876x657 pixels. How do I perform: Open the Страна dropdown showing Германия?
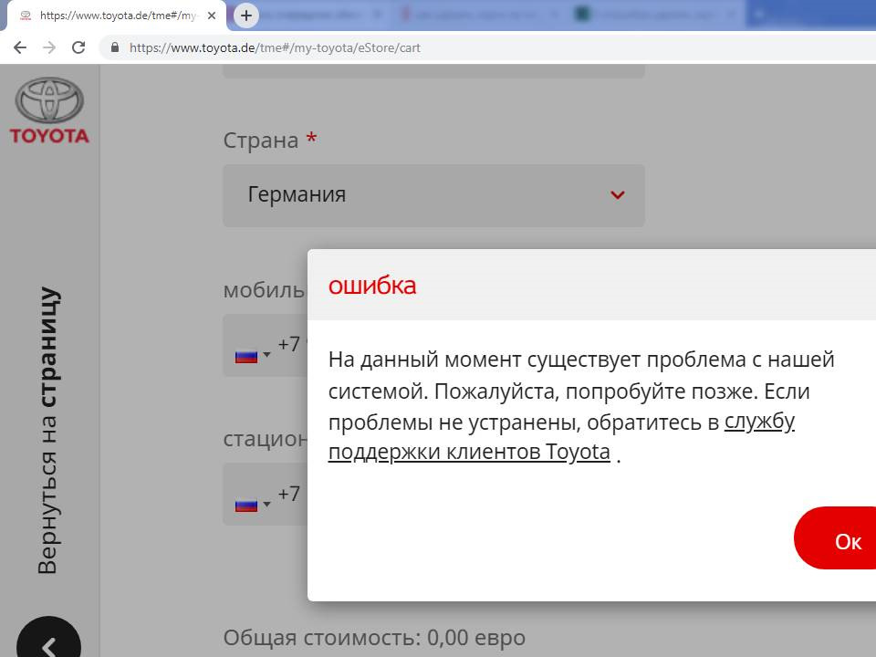click(x=433, y=195)
